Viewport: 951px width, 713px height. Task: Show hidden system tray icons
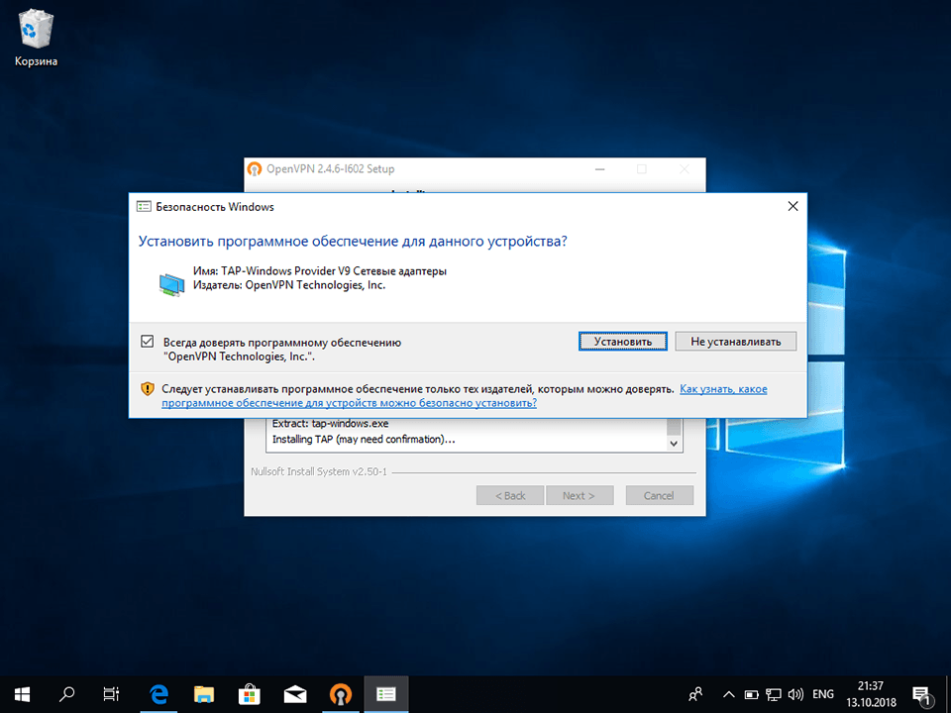coord(729,694)
